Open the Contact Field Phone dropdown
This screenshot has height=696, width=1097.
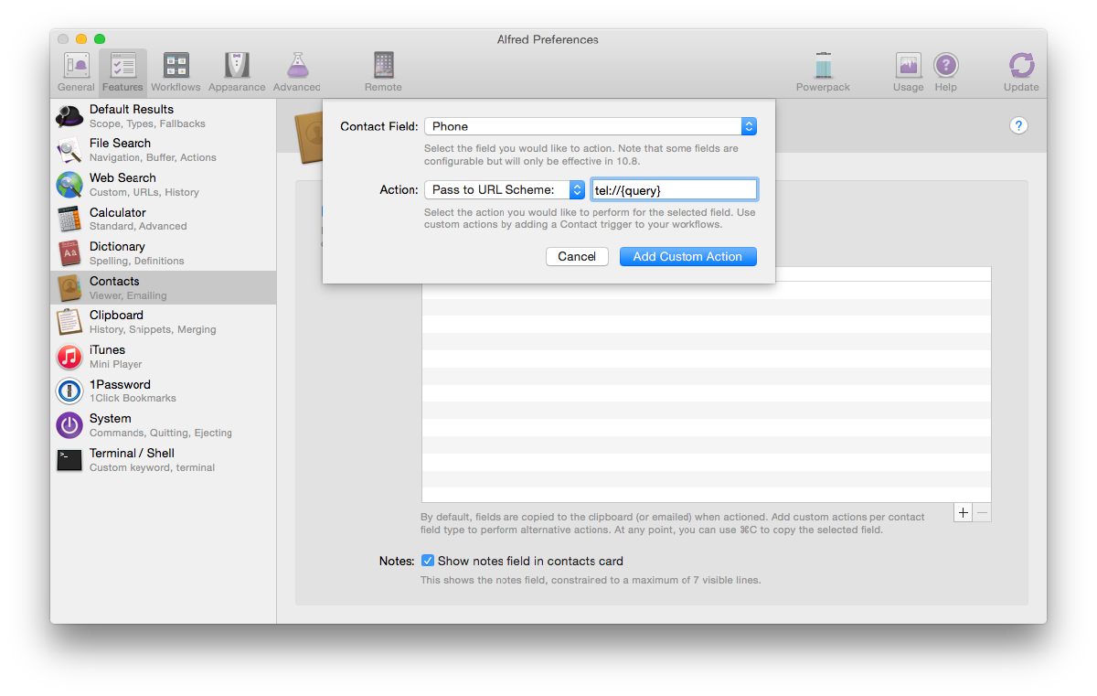click(x=591, y=126)
